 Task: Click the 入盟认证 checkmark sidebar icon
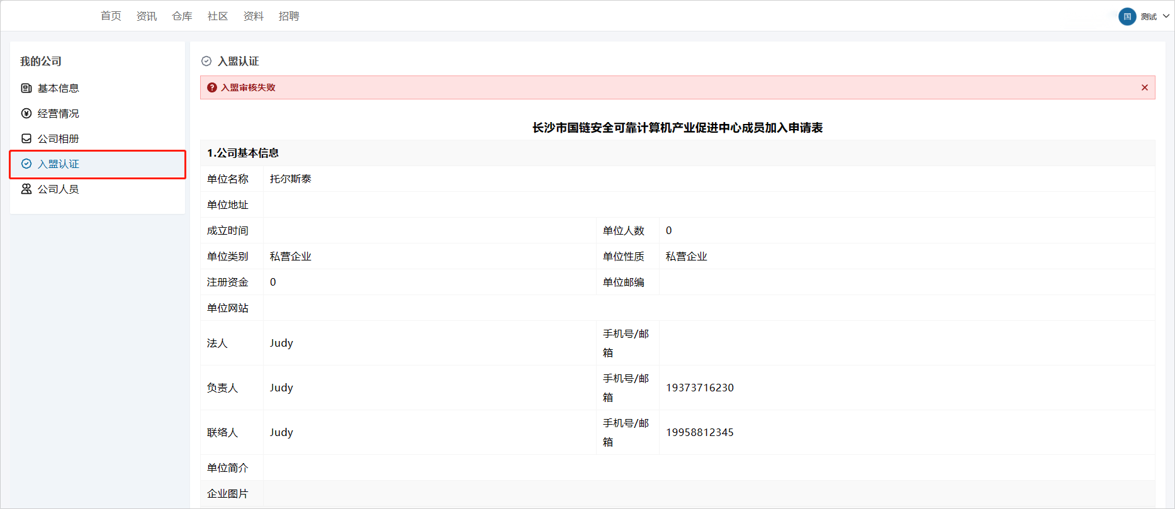[26, 164]
